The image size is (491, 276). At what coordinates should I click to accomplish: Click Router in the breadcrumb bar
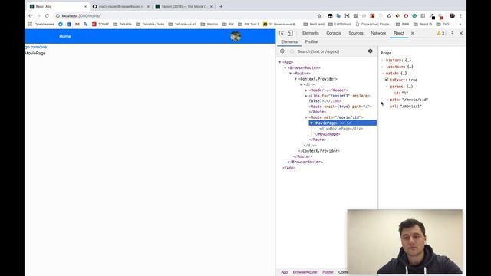[x=328, y=272]
